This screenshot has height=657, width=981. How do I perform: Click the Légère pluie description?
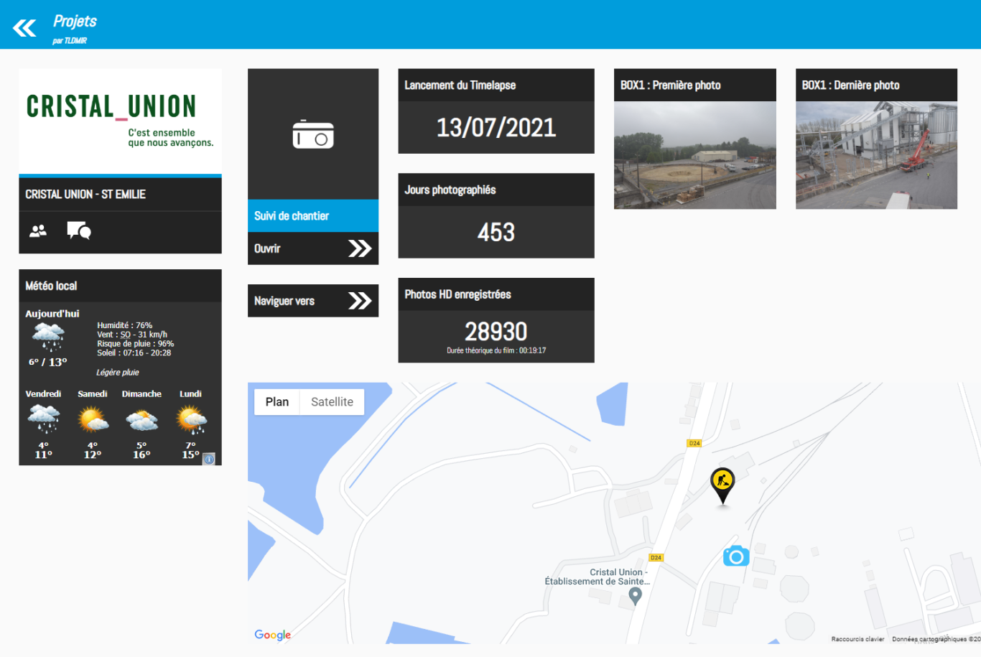(118, 373)
